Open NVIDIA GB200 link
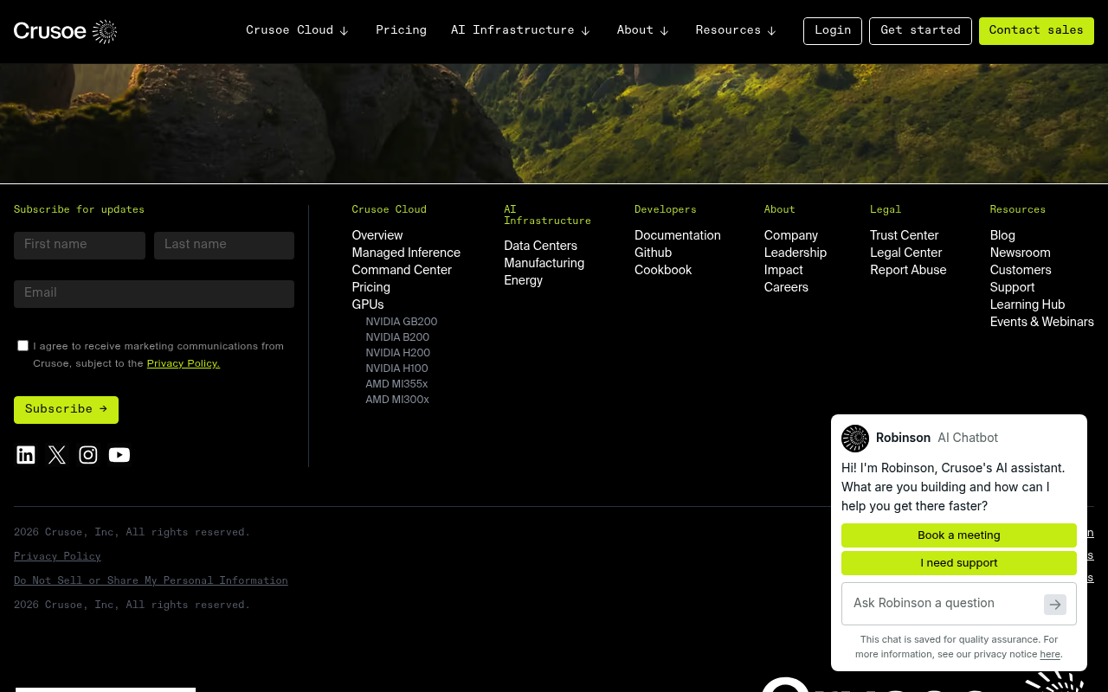This screenshot has width=1108, height=692. pyautogui.click(x=402, y=322)
